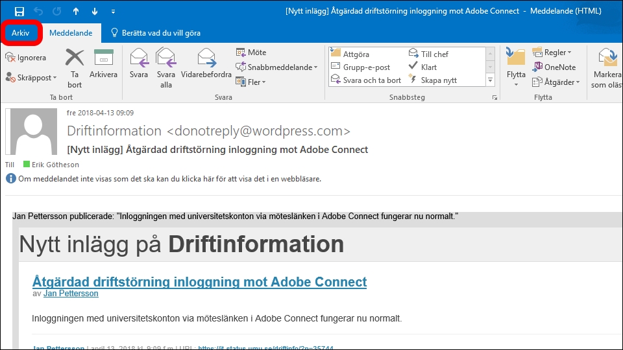Click the Berätta vad du vill göra box
This screenshot has width=623, height=350.
coord(155,33)
